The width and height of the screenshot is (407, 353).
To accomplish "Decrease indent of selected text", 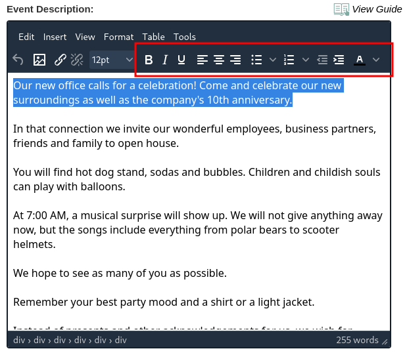I will pyautogui.click(x=322, y=60).
